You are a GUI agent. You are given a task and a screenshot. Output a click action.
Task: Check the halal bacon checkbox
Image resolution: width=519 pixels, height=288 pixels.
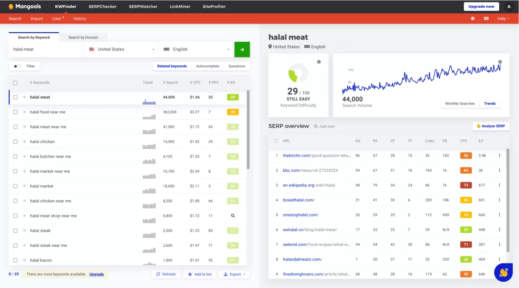15,260
